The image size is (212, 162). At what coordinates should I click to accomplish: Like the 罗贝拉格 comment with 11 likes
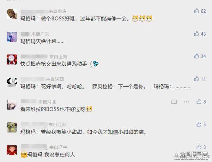click(197, 79)
